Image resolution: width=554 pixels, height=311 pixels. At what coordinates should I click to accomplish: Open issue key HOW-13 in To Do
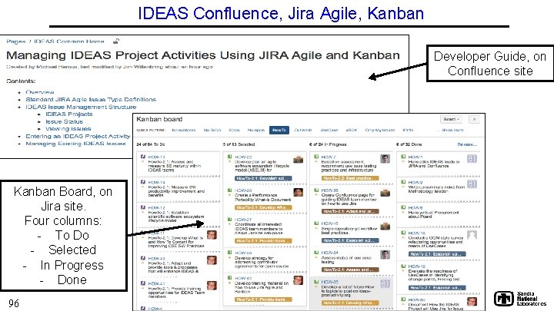click(156, 157)
